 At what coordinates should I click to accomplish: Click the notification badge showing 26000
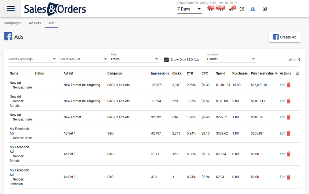pyautogui.click(x=221, y=8)
